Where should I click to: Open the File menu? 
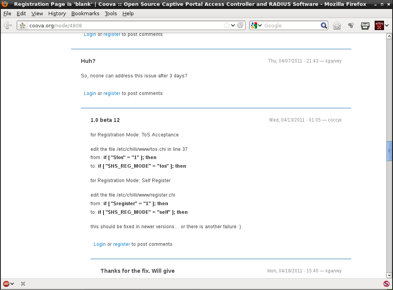point(7,14)
